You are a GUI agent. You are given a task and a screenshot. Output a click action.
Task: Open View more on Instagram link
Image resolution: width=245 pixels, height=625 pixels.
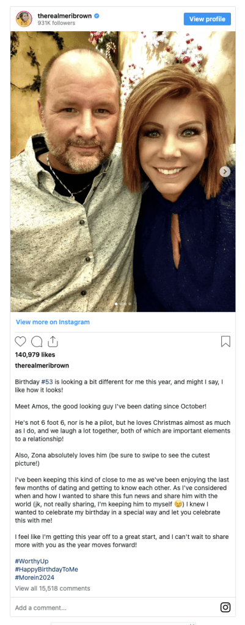click(53, 322)
